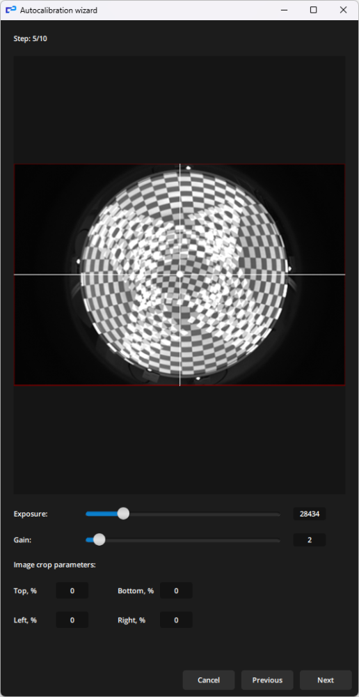The width and height of the screenshot is (359, 697).
Task: Click the fisheye checkerboard camera preview
Action: [179, 274]
